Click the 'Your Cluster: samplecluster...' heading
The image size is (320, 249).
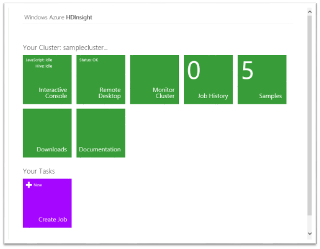65,48
